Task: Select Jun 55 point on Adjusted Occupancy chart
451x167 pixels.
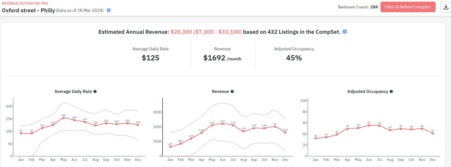Action: [x=369, y=125]
